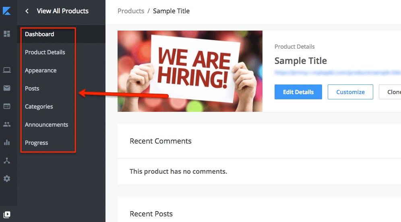Navigate to Categories

pyautogui.click(x=39, y=107)
